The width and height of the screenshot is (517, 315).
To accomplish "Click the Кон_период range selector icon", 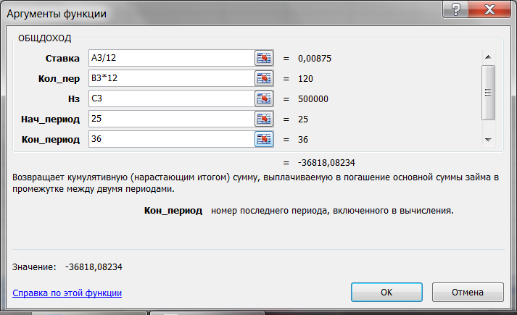I will [x=264, y=139].
